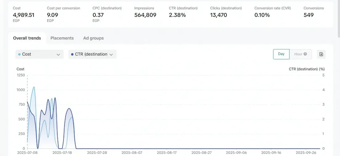Click the Impressions value 564,809
Viewport: 340px width, 156px height.
[x=145, y=15]
